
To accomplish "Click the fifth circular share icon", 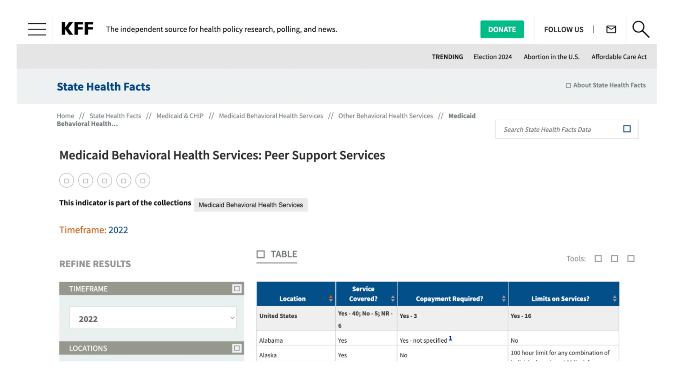I will tap(143, 181).
